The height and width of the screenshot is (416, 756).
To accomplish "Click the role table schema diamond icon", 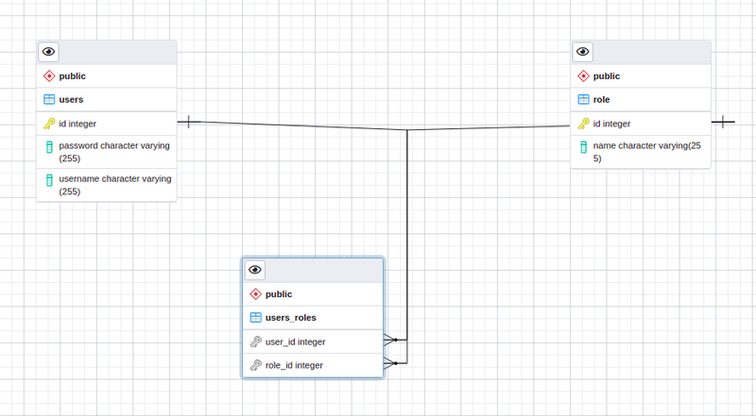I will (x=583, y=75).
